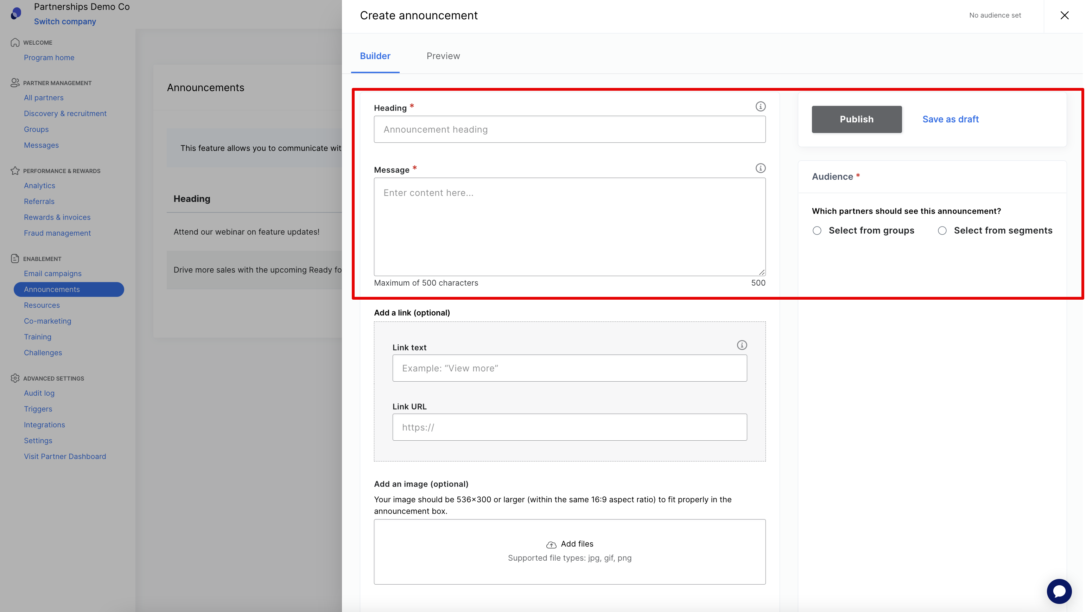Go to Discovery & recruitment
Viewport: 1086px width, 612px height.
click(65, 113)
